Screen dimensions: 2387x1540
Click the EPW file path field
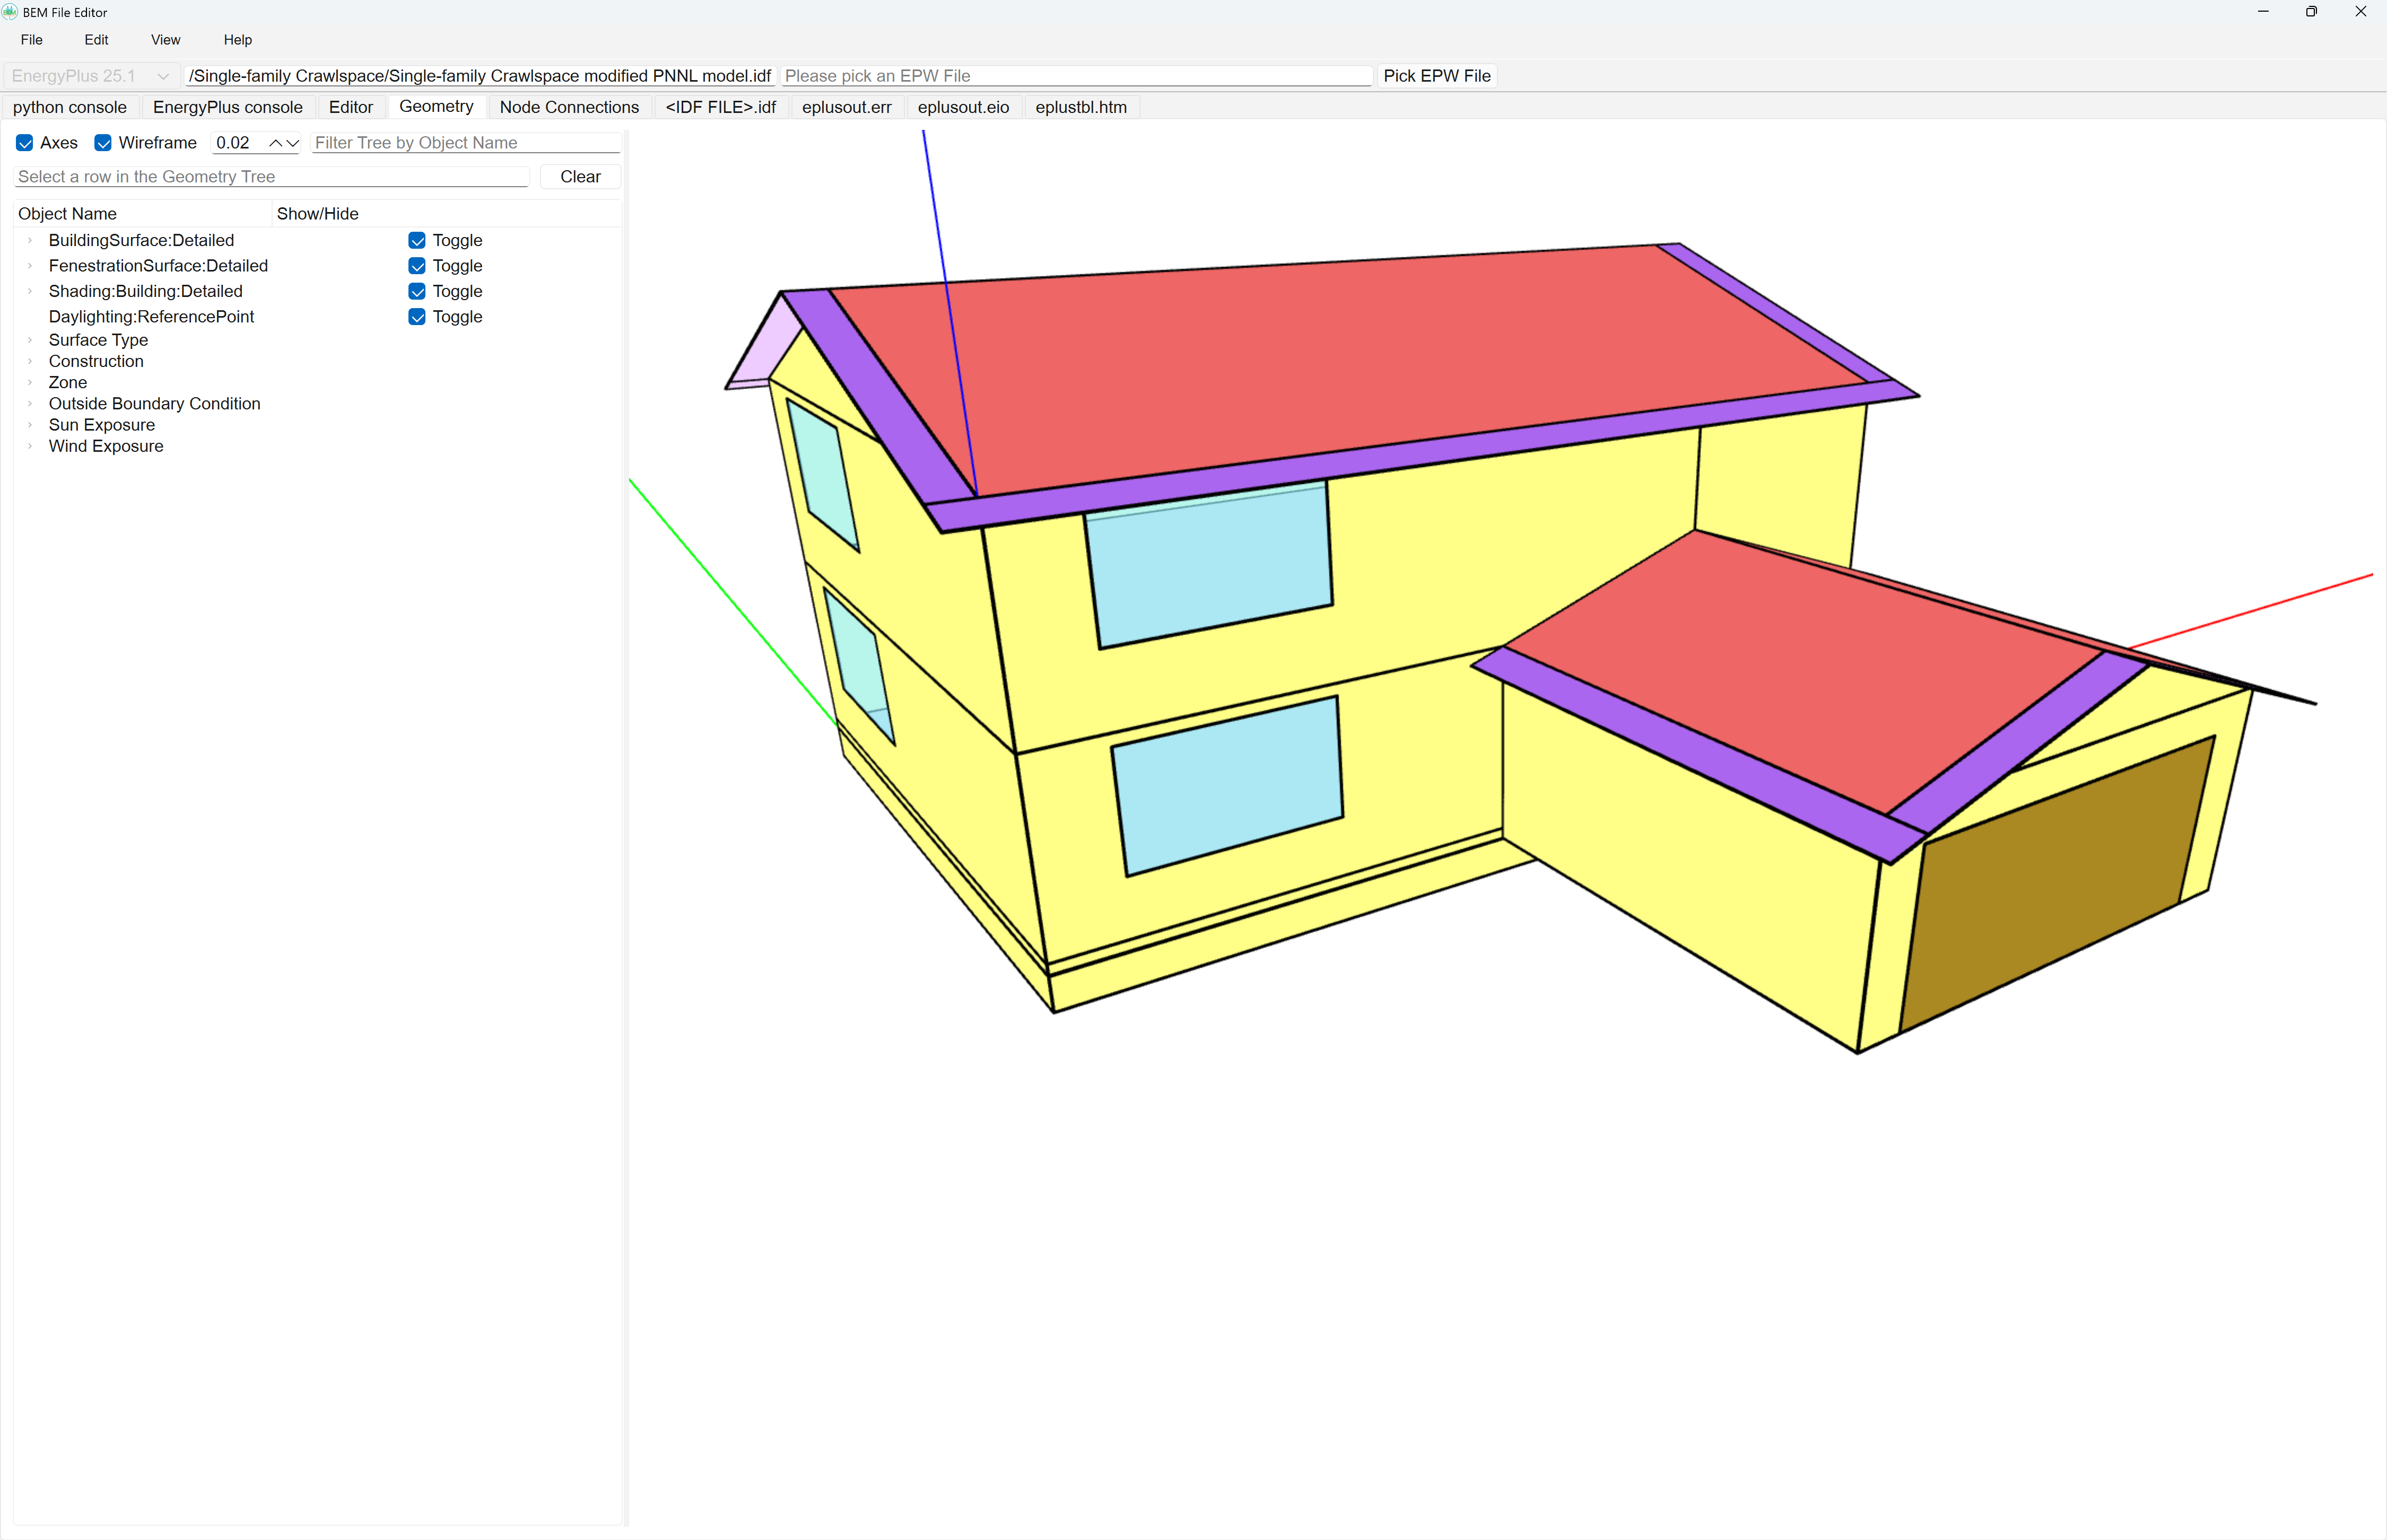(1076, 76)
